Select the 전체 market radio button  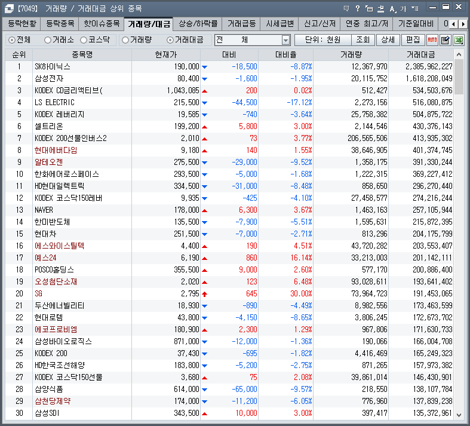[12, 40]
